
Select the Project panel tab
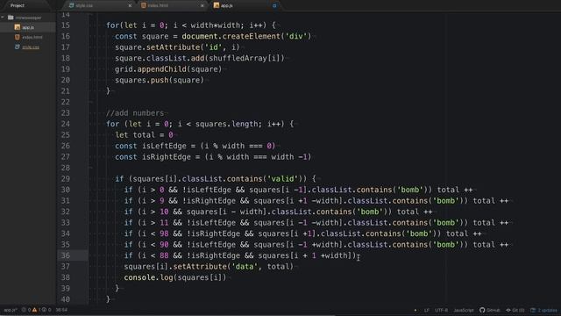click(x=18, y=5)
